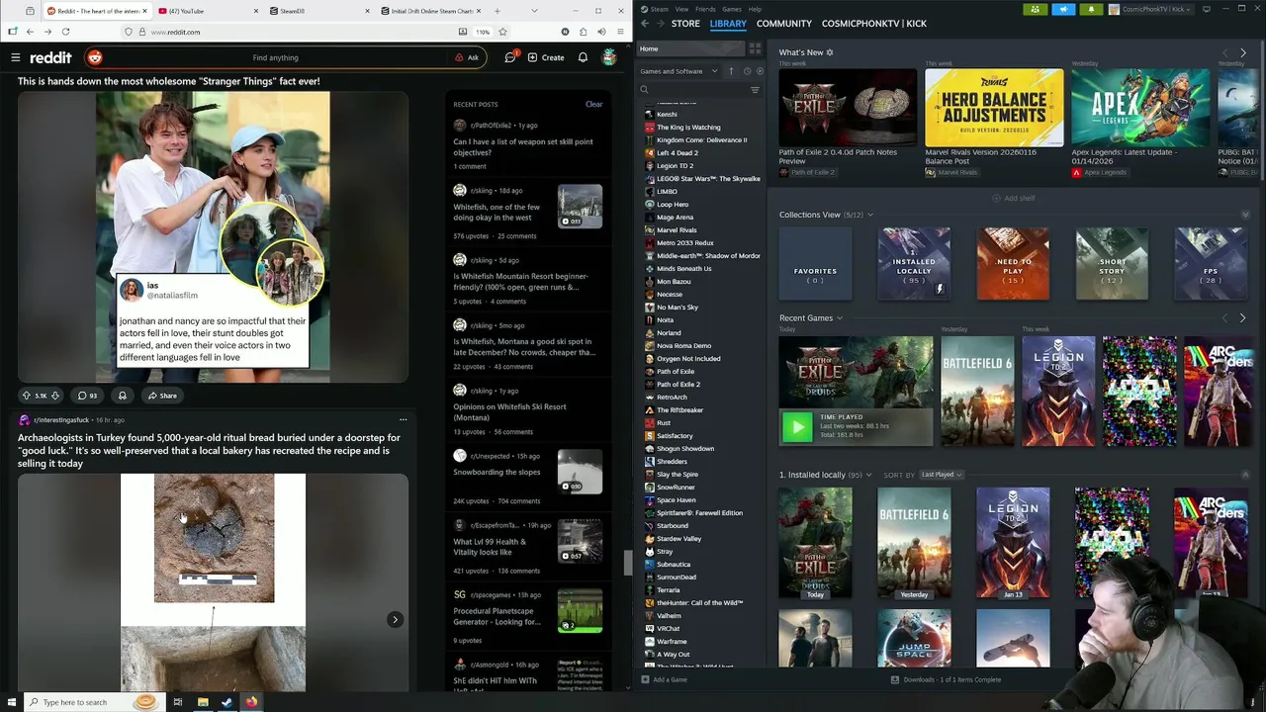Click the Reddit page scrollbar thumb
The image size is (1266, 712).
click(x=626, y=562)
